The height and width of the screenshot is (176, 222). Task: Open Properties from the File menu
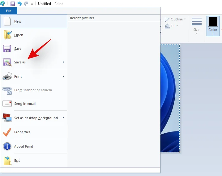tap(34, 132)
